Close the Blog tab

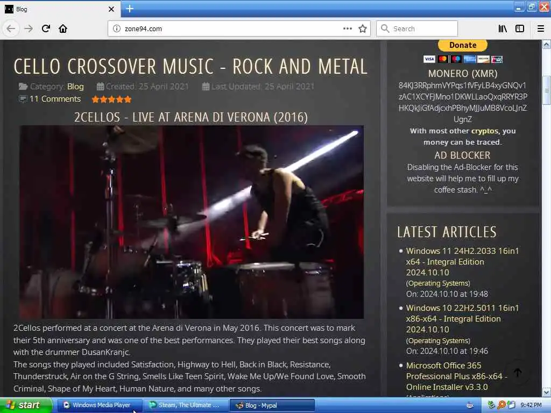tap(111, 9)
